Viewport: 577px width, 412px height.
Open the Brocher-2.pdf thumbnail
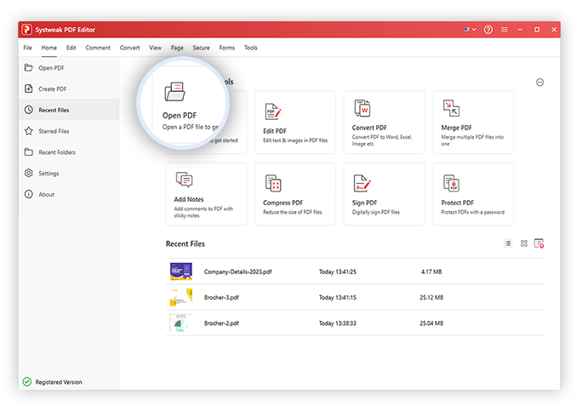[180, 323]
